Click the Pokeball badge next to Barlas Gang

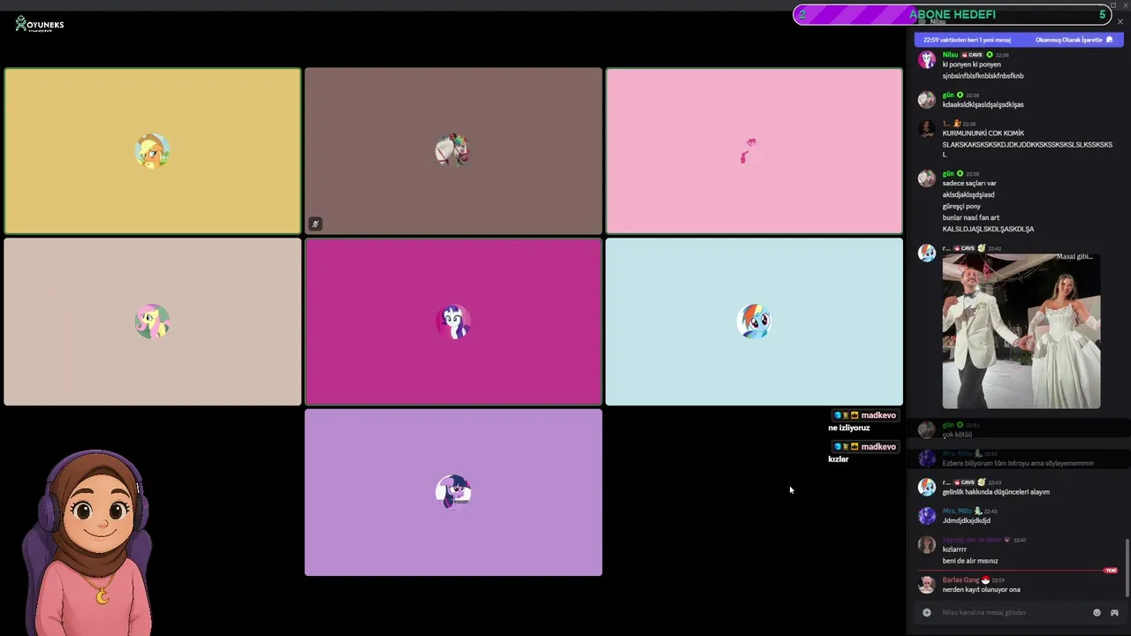tap(985, 579)
